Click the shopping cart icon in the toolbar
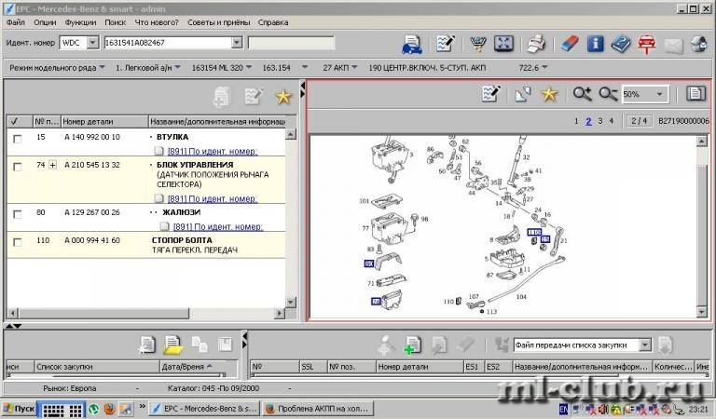This screenshot has width=716, height=419. coord(479,44)
